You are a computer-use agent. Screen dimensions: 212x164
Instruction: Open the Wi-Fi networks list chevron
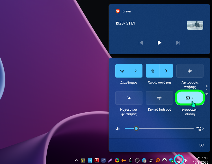pyautogui.click(x=136, y=71)
